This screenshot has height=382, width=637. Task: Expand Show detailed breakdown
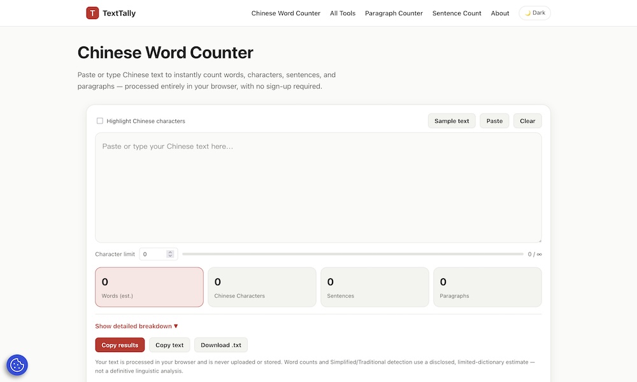point(136,326)
